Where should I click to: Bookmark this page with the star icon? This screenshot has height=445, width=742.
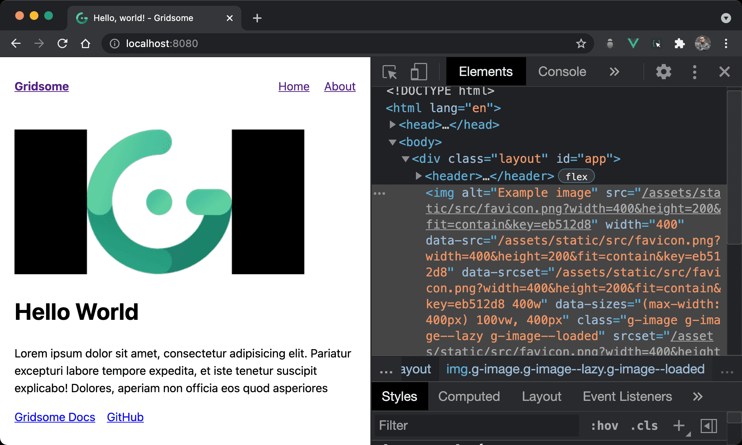tap(581, 44)
